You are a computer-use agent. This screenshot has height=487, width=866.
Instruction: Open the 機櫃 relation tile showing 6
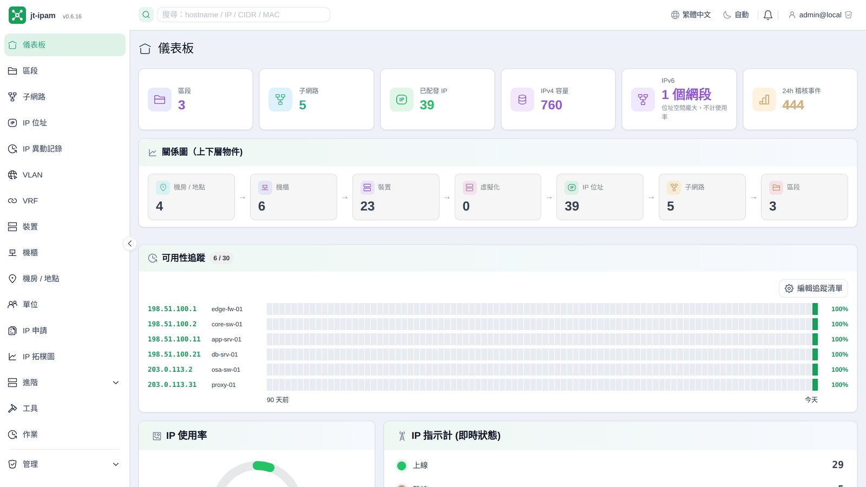coord(293,197)
